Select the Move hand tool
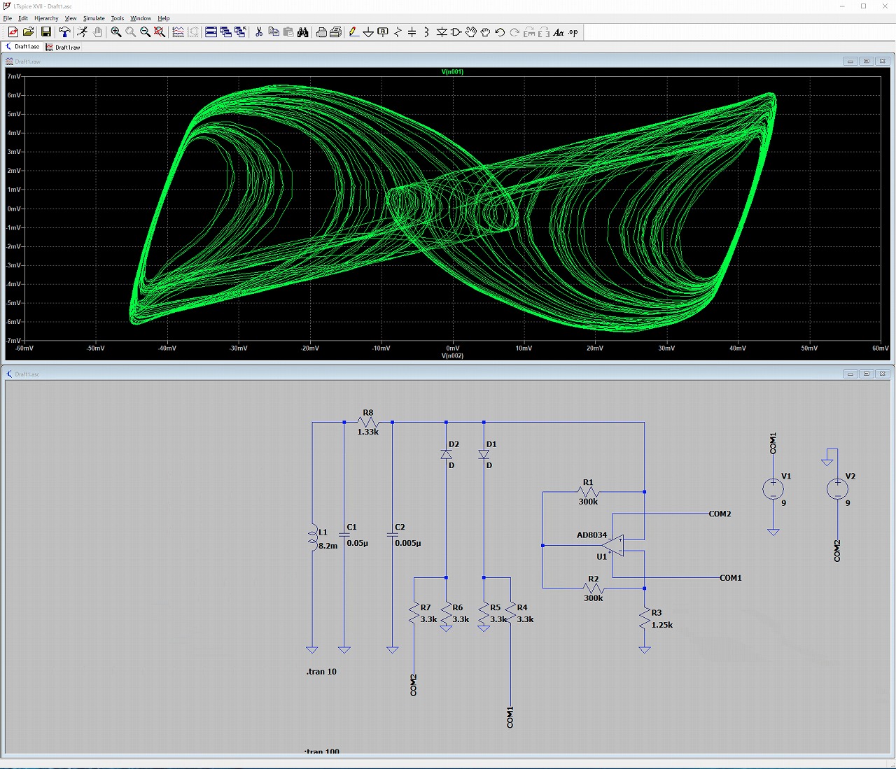The image size is (896, 769). point(471,32)
